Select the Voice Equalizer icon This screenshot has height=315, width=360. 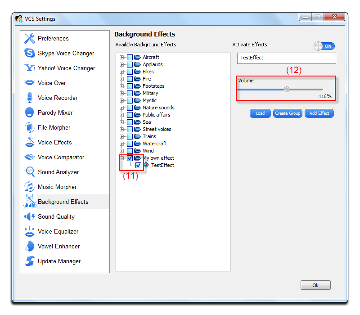tap(30, 231)
